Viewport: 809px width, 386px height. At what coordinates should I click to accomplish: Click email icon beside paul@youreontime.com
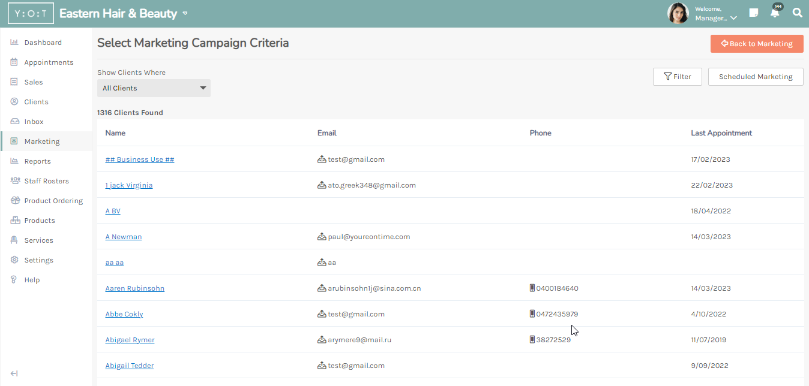click(322, 237)
